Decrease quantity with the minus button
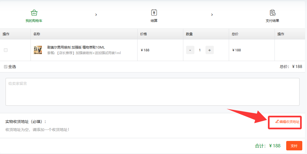The width and height of the screenshot is (307, 154). pos(190,50)
